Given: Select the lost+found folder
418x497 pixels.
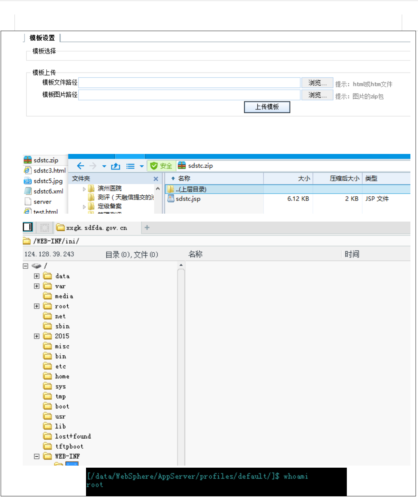Looking at the screenshot, I should (x=67, y=436).
